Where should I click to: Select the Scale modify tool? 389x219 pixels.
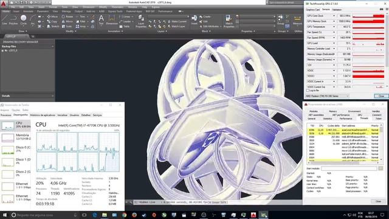[x=67, y=26]
